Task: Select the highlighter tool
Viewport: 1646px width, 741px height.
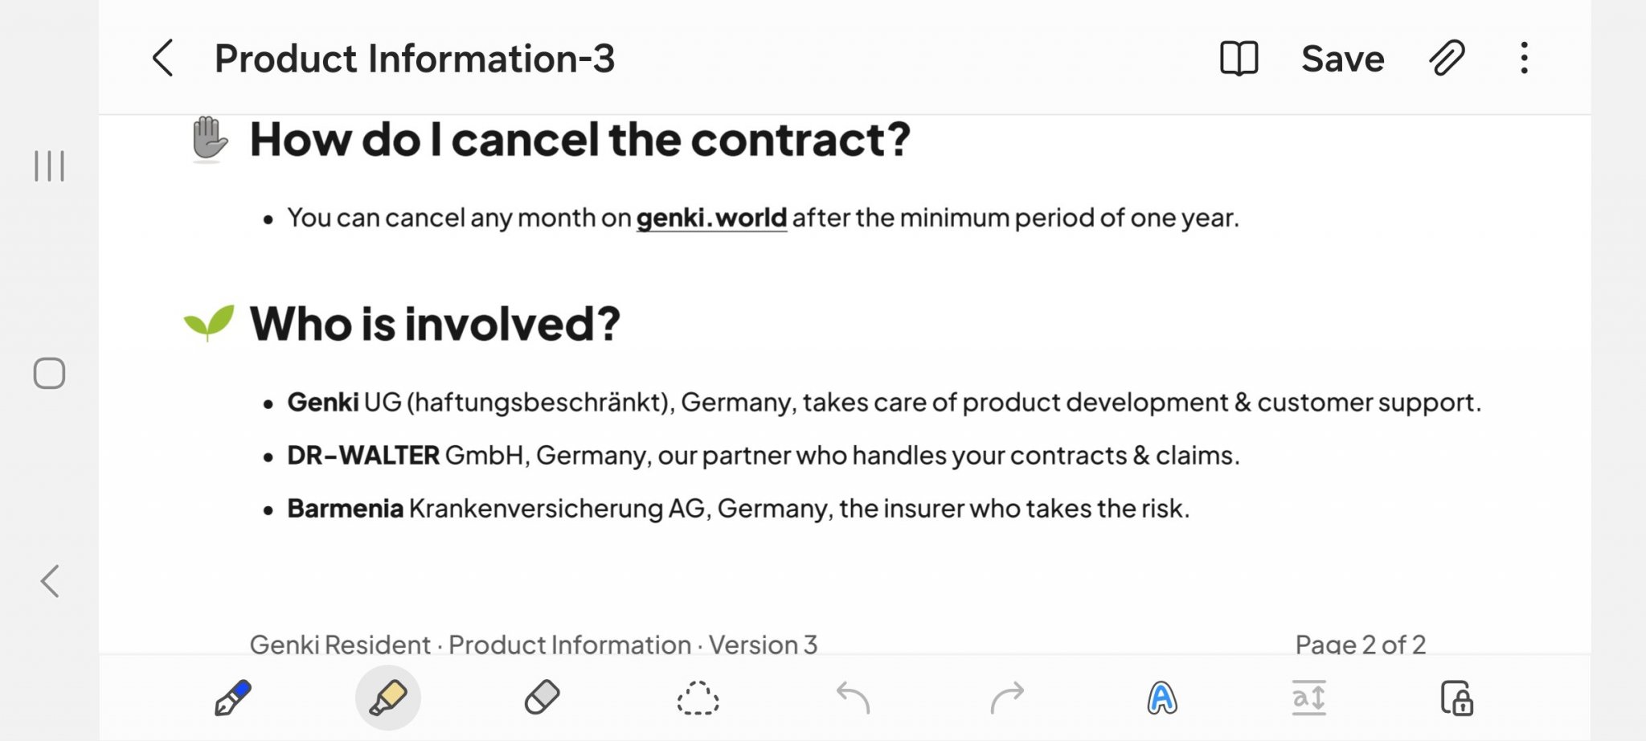Action: click(x=387, y=698)
